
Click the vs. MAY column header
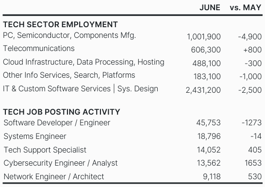[246, 8]
